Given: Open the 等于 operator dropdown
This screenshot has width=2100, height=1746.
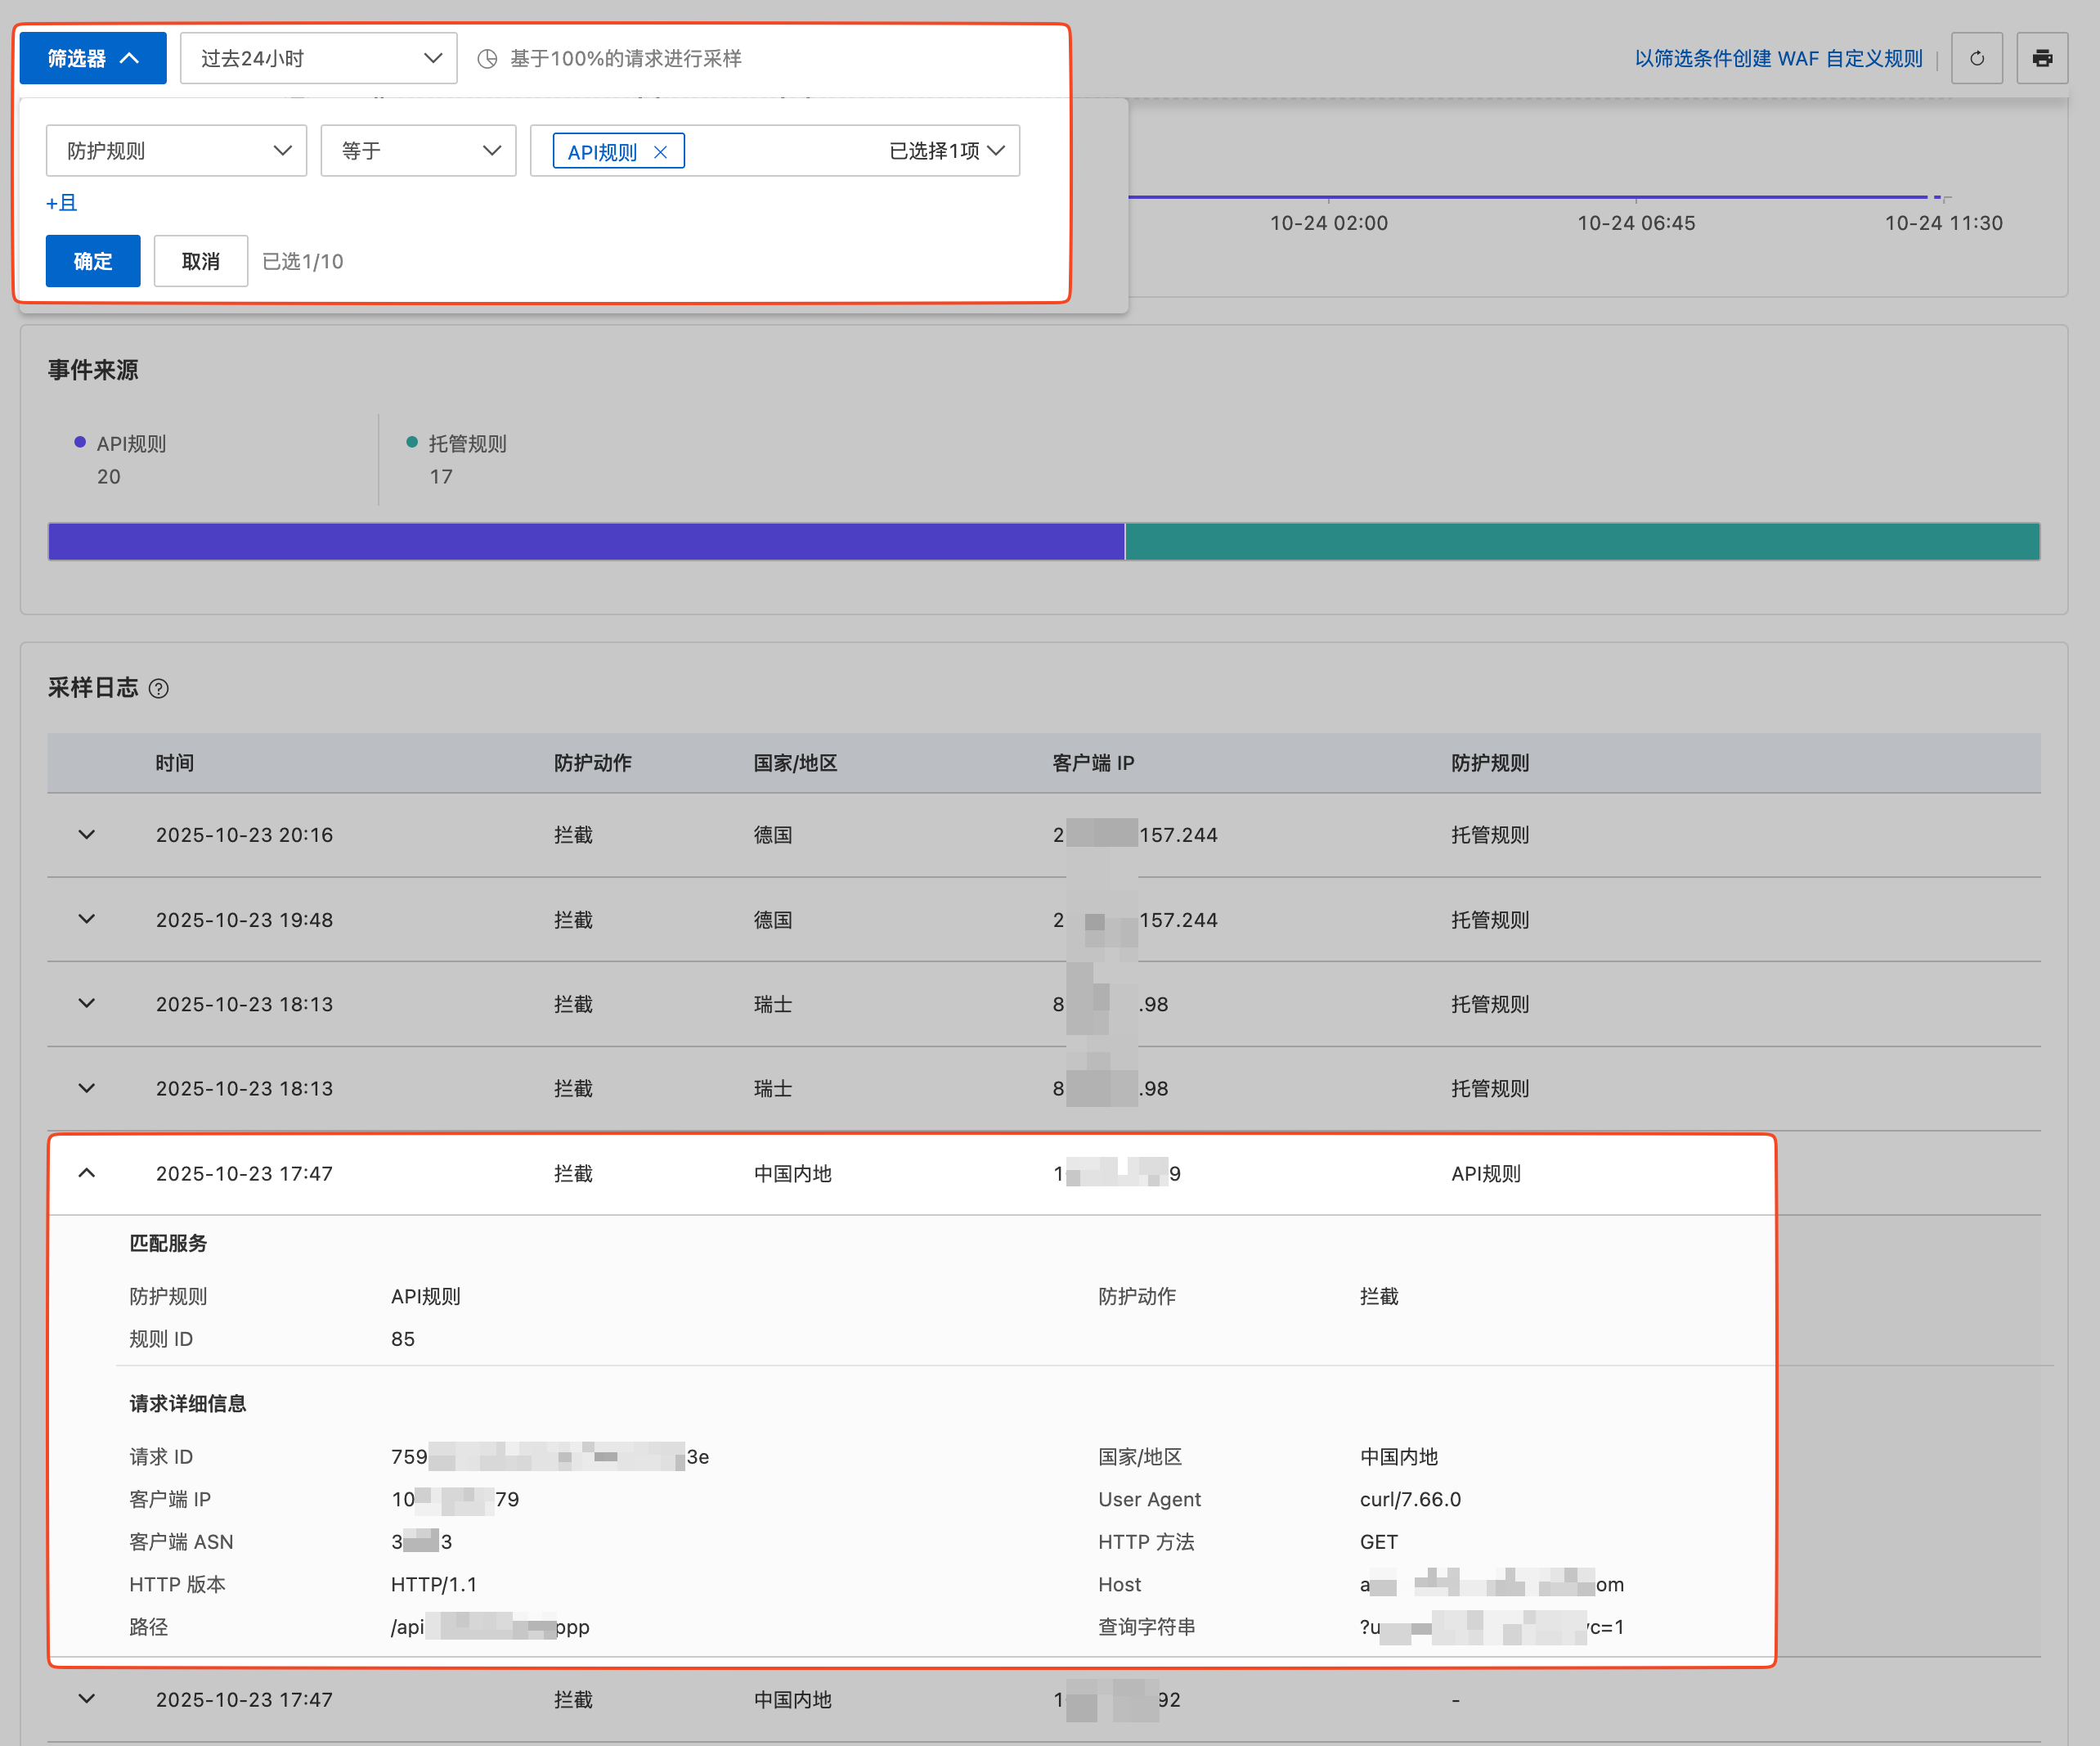Looking at the screenshot, I should [x=418, y=151].
